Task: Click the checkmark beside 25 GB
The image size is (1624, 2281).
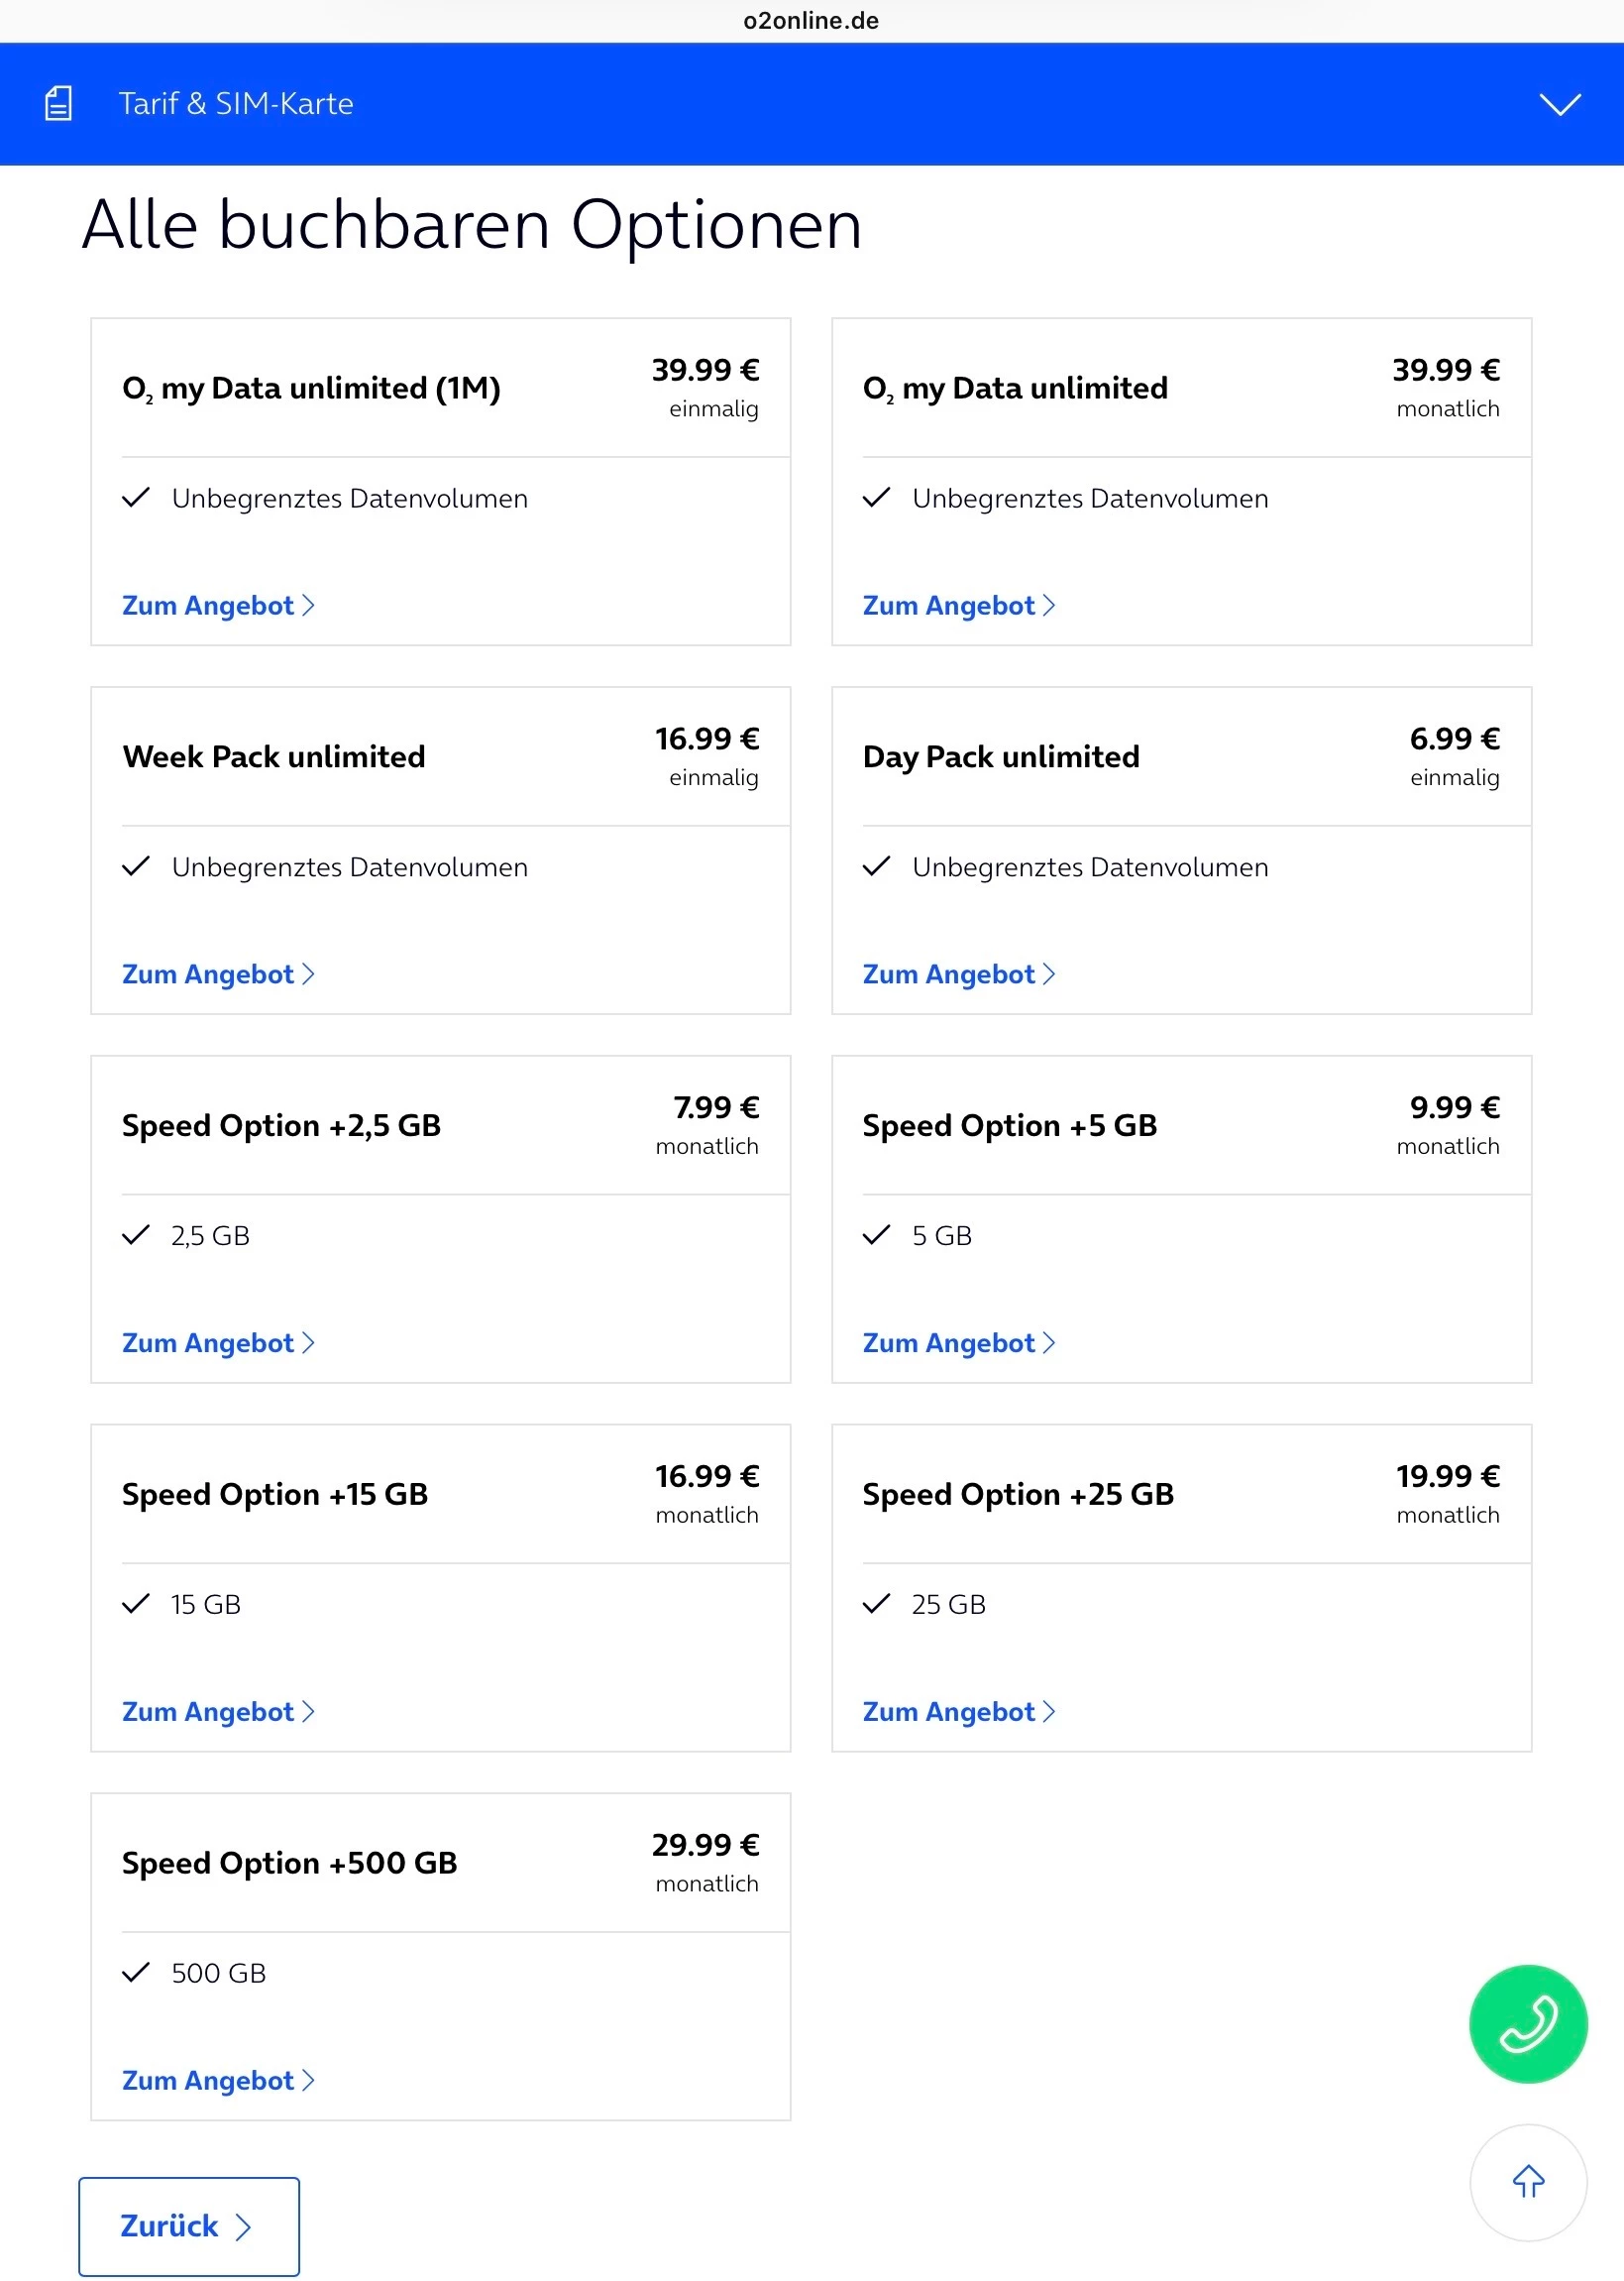Action: pyautogui.click(x=876, y=1604)
